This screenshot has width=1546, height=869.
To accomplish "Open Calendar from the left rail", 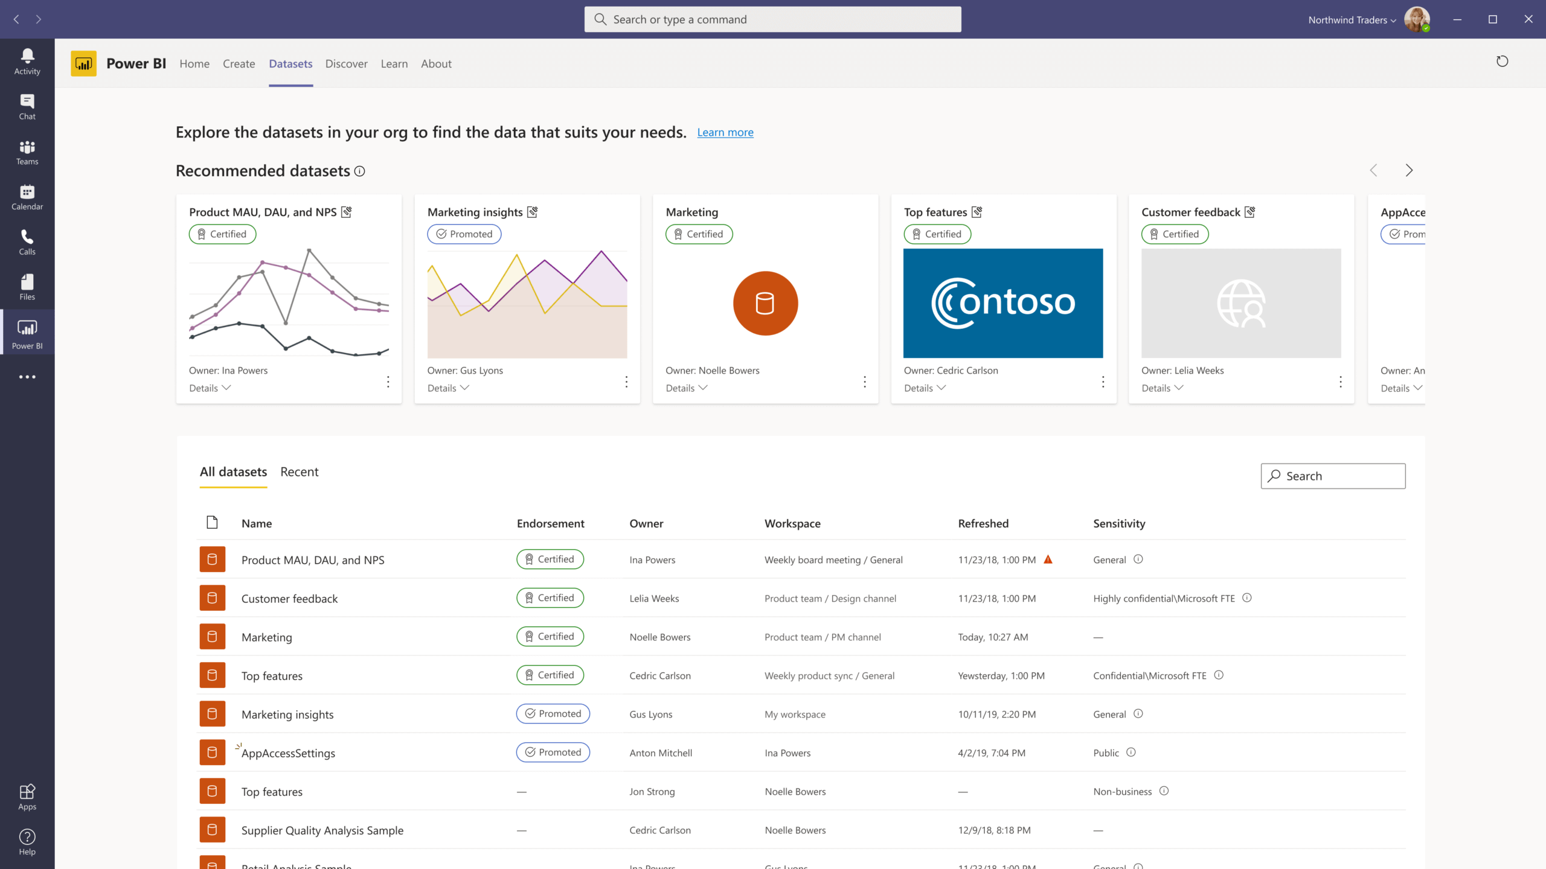I will tap(27, 197).
